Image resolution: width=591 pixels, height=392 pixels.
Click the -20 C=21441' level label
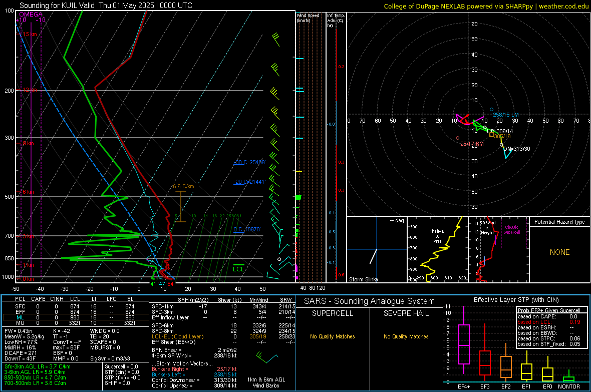249,182
